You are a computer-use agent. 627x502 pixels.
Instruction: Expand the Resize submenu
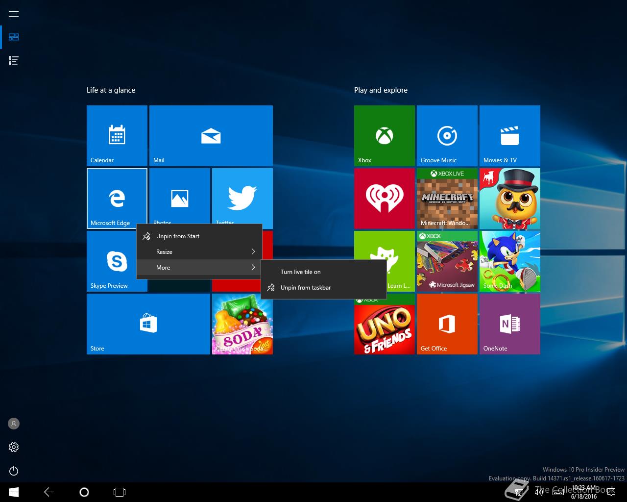click(199, 252)
